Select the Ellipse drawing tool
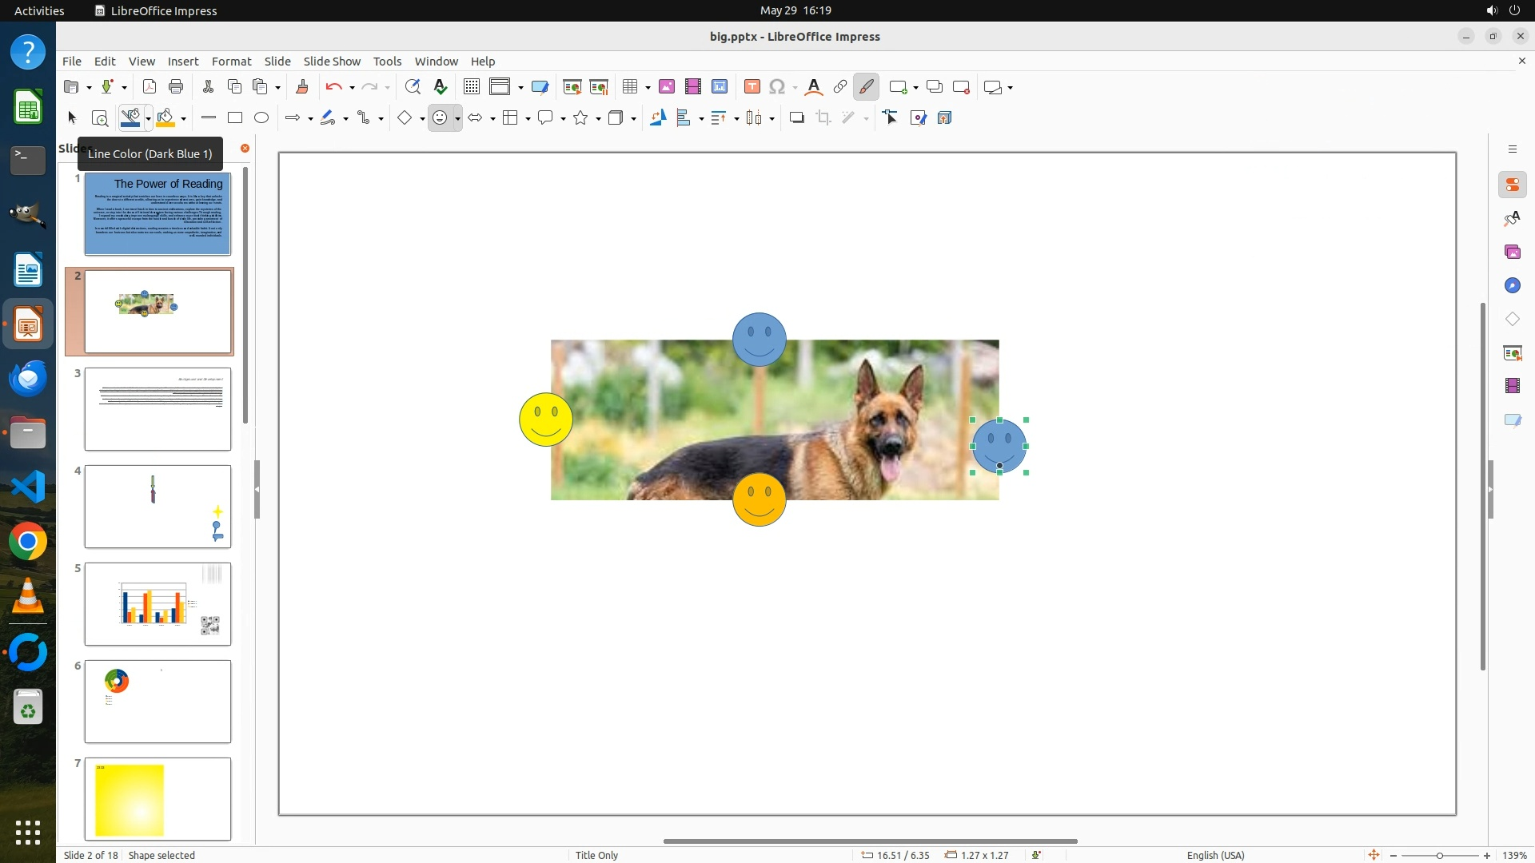Viewport: 1535px width, 863px height. (261, 118)
